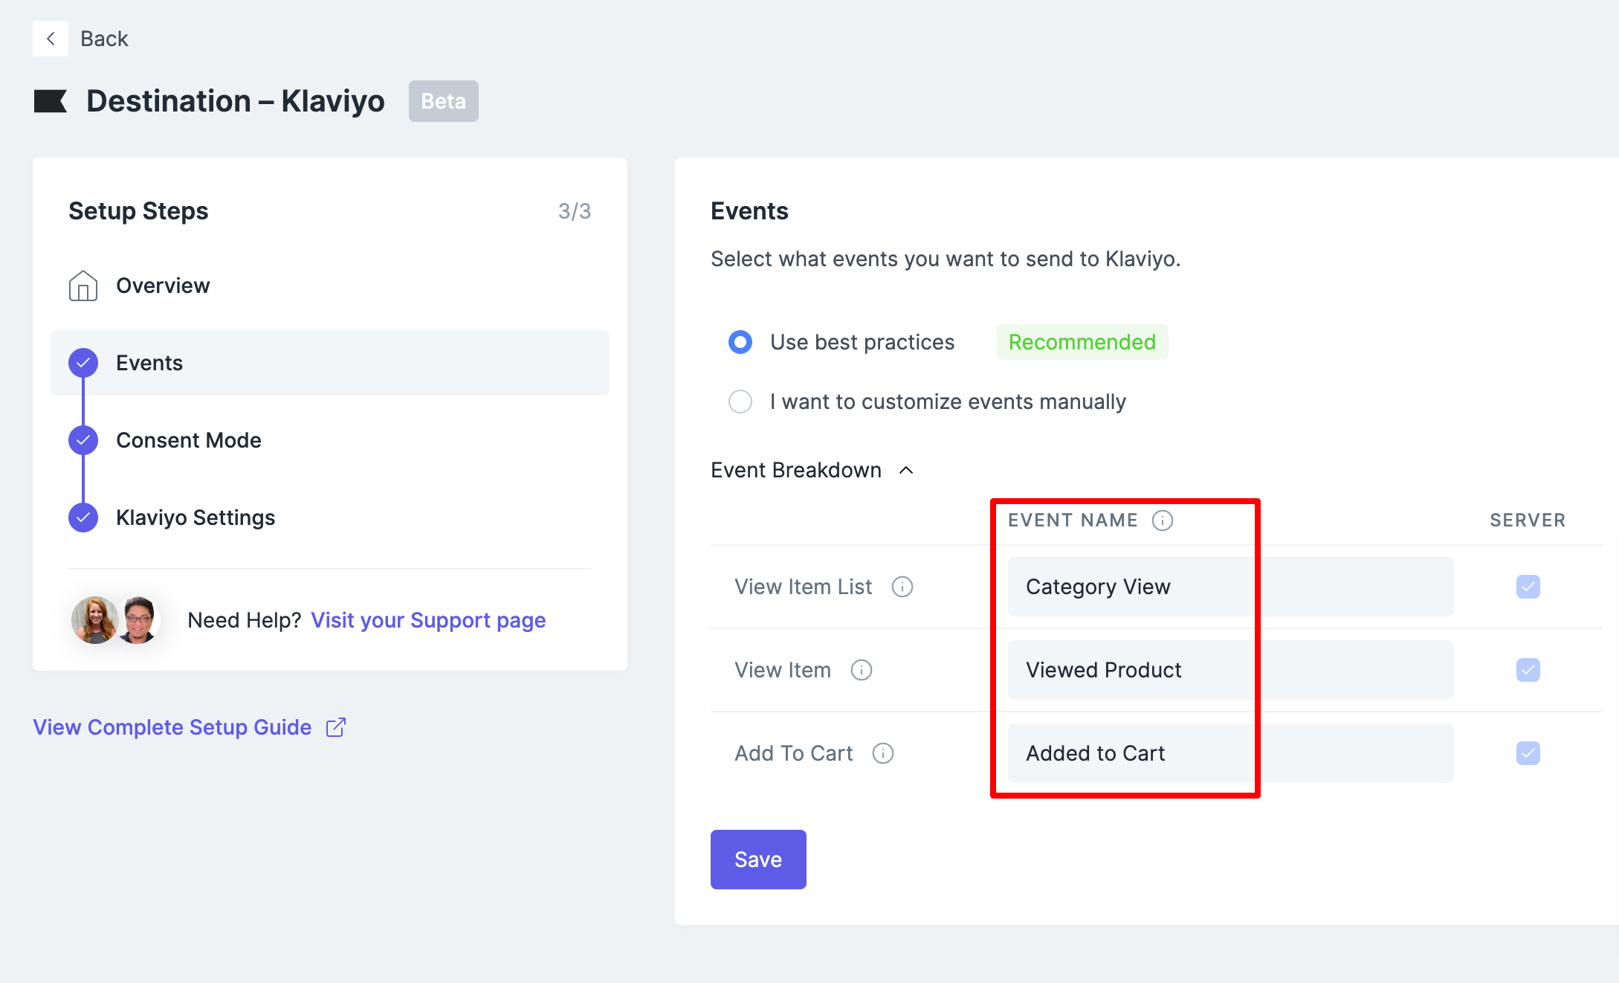This screenshot has width=1619, height=983.
Task: Open View Complete Setup Guide
Action: coord(172,726)
